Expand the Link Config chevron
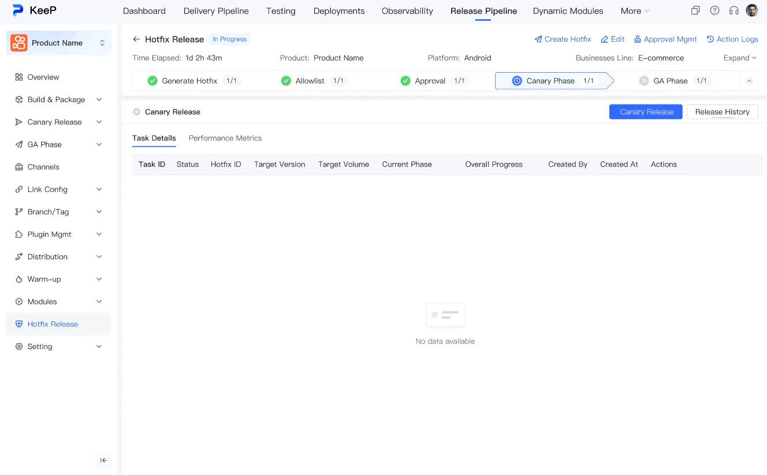767x475 pixels. pyautogui.click(x=99, y=190)
